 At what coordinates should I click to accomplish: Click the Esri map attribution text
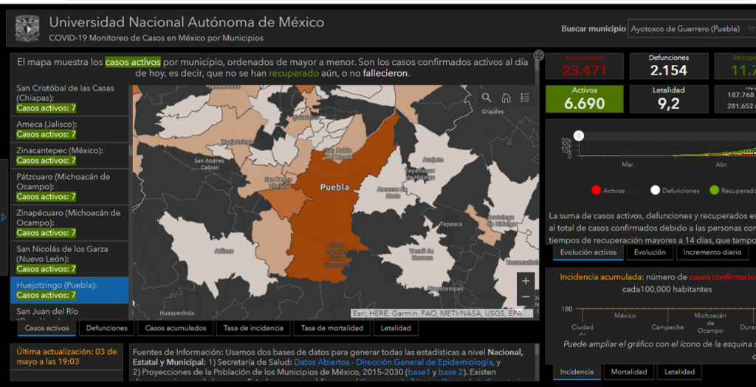441,313
